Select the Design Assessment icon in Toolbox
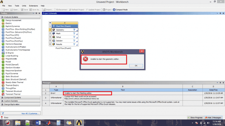The height and width of the screenshot is (126, 225). (3, 20)
